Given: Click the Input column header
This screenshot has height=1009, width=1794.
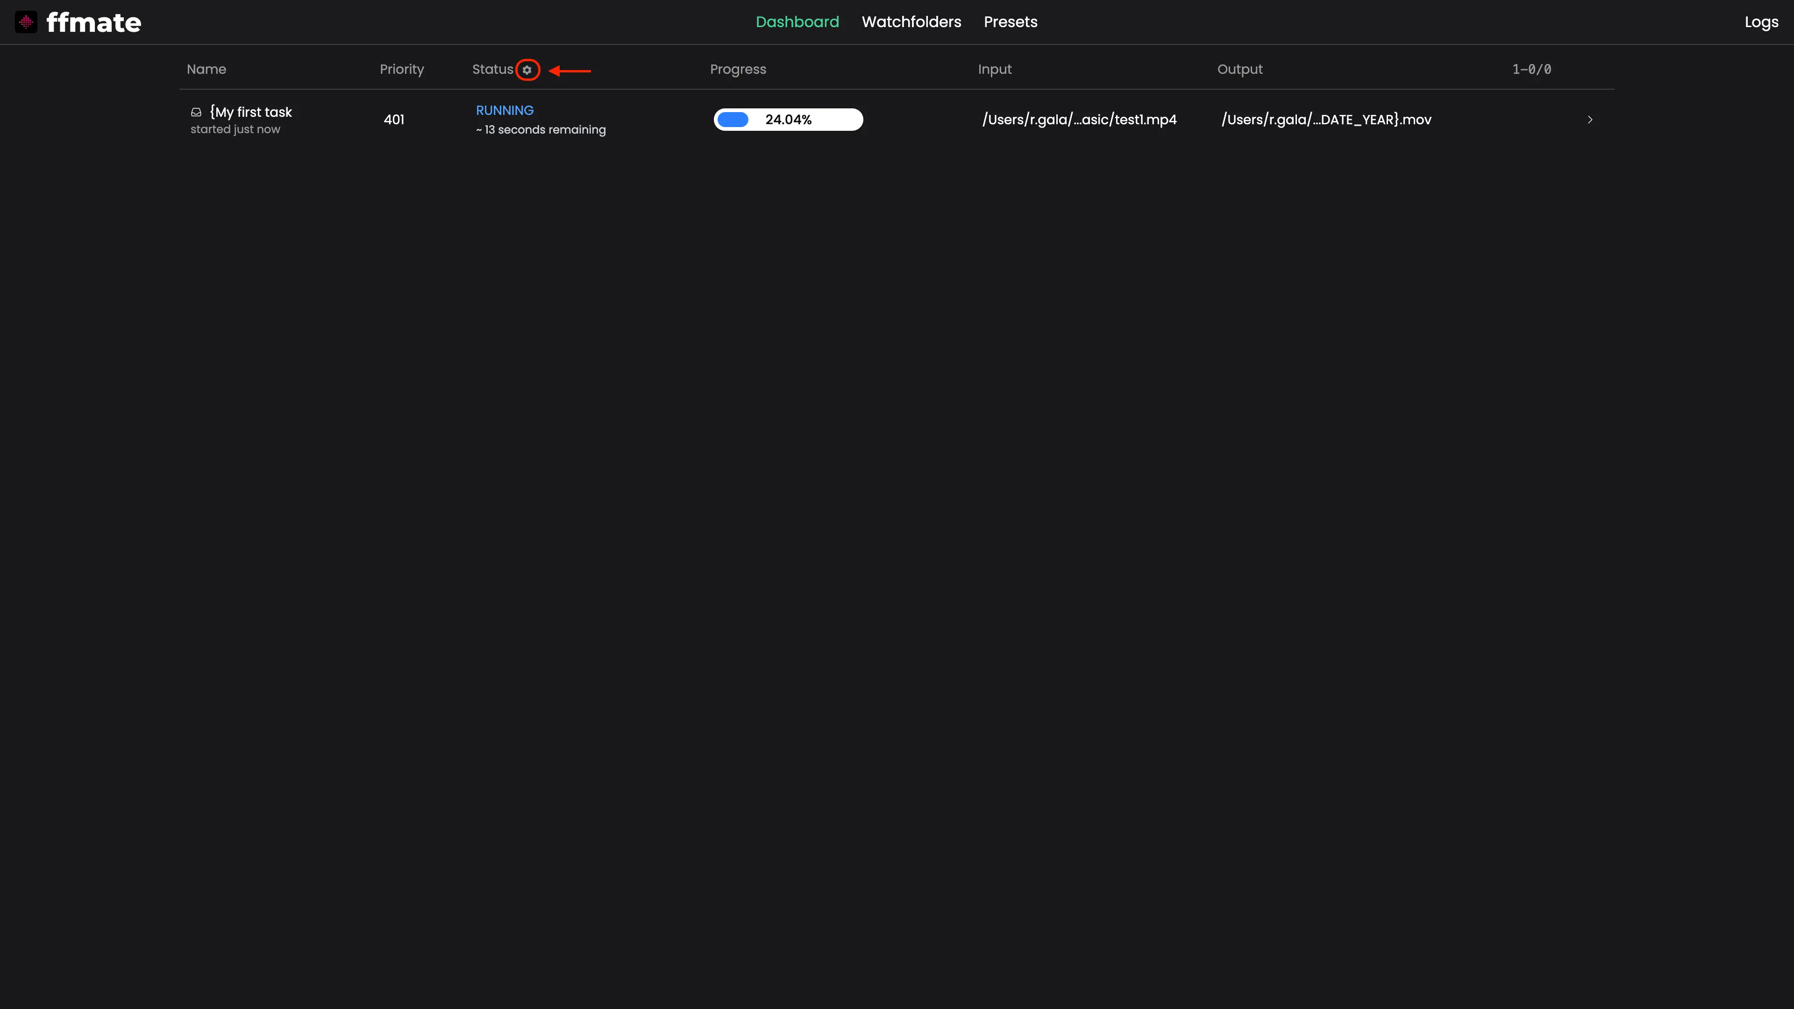Looking at the screenshot, I should coord(995,70).
